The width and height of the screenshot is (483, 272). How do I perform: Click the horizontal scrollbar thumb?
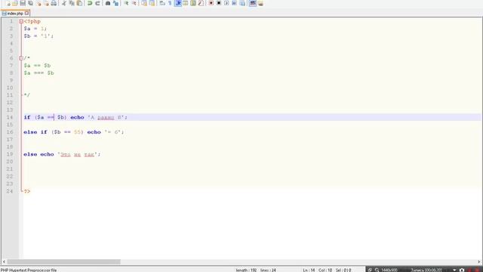point(63,262)
